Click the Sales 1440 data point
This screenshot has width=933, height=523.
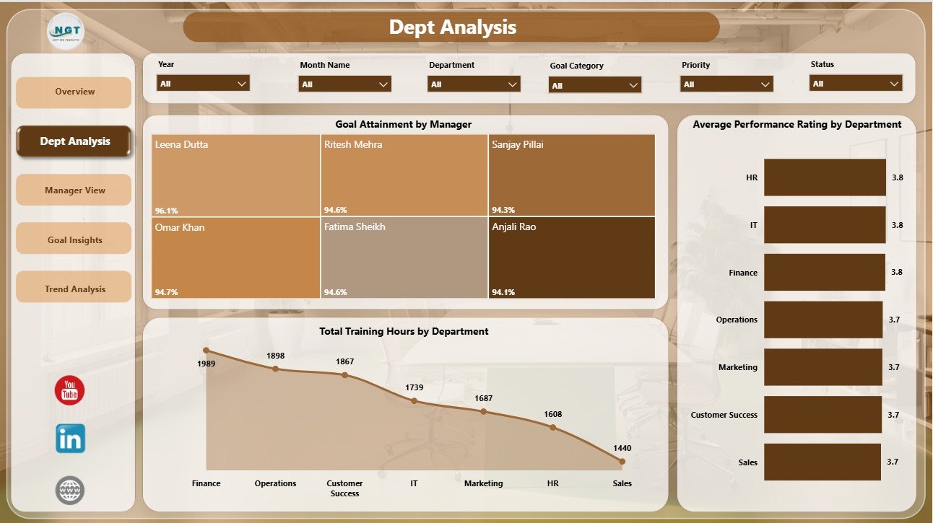622,460
